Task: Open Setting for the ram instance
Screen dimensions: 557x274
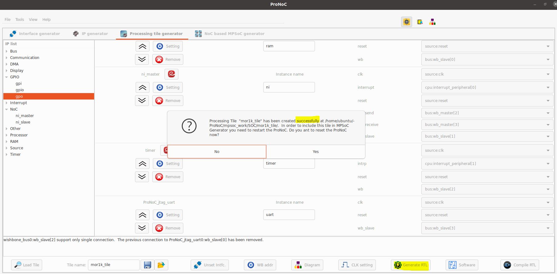Action: [x=168, y=46]
